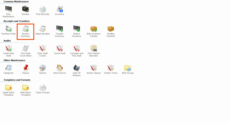Image resolution: width=230 pixels, height=123 pixels.
Task: Create New Audit
Action: tap(8, 48)
